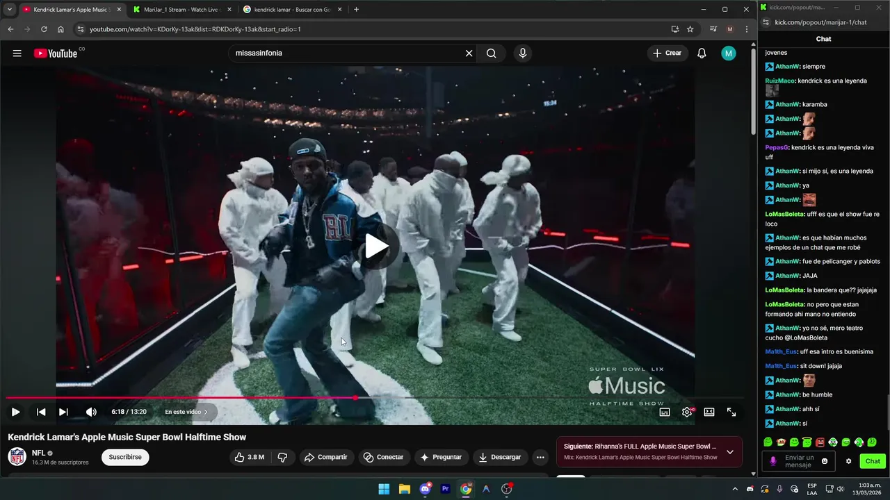Open OBS Studio from the taskbar
Image resolution: width=890 pixels, height=500 pixels.
coord(507,489)
